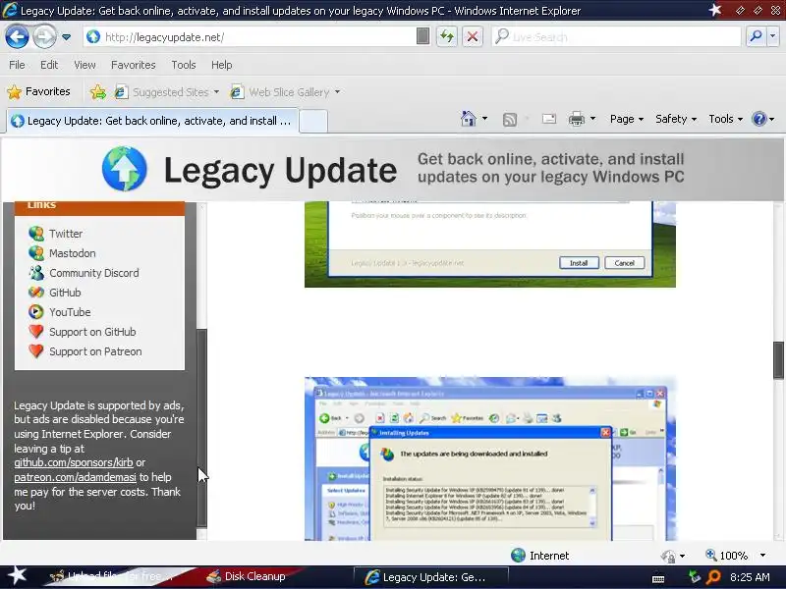Viewport: 786px width, 589px height.
Task: Open the Page command menu
Action: coord(627,119)
